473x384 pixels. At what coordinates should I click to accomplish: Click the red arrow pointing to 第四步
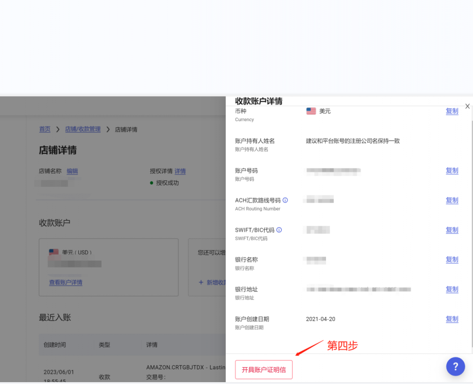click(x=308, y=350)
